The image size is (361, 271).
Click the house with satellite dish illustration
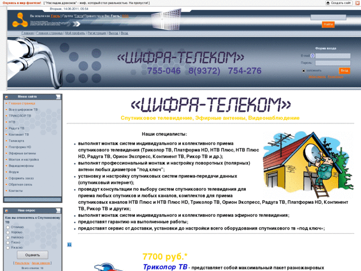[x=308, y=165]
